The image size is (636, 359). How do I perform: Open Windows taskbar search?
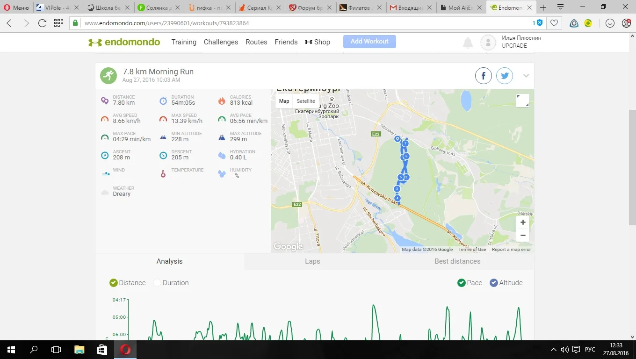coord(34,350)
